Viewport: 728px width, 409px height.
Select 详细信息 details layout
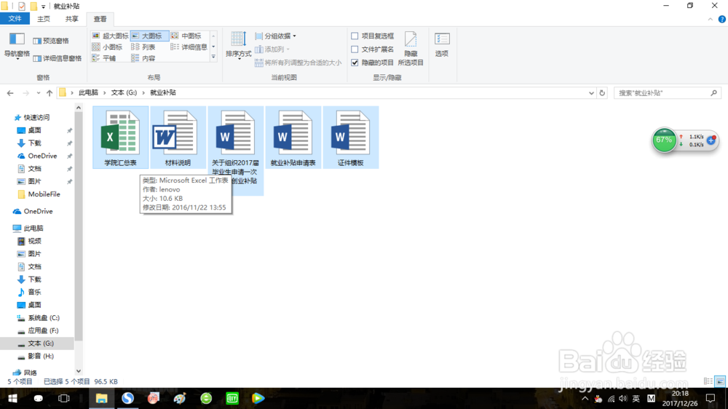(189, 47)
